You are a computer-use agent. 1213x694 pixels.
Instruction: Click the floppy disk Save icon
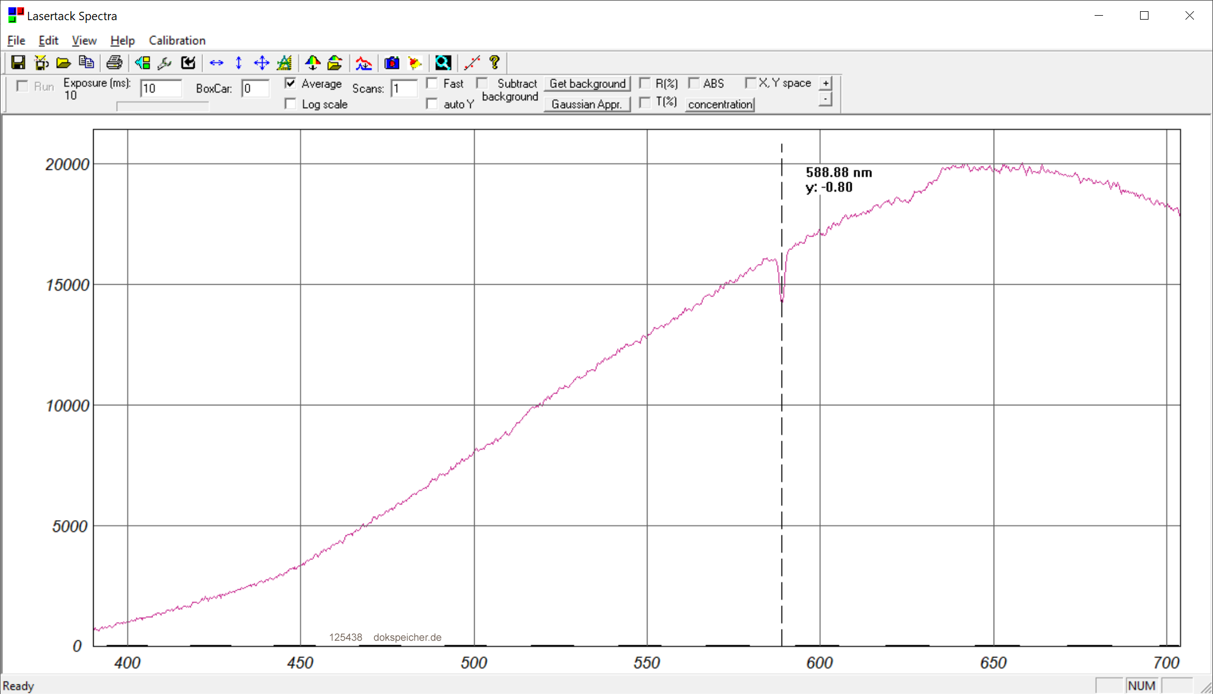pyautogui.click(x=18, y=63)
